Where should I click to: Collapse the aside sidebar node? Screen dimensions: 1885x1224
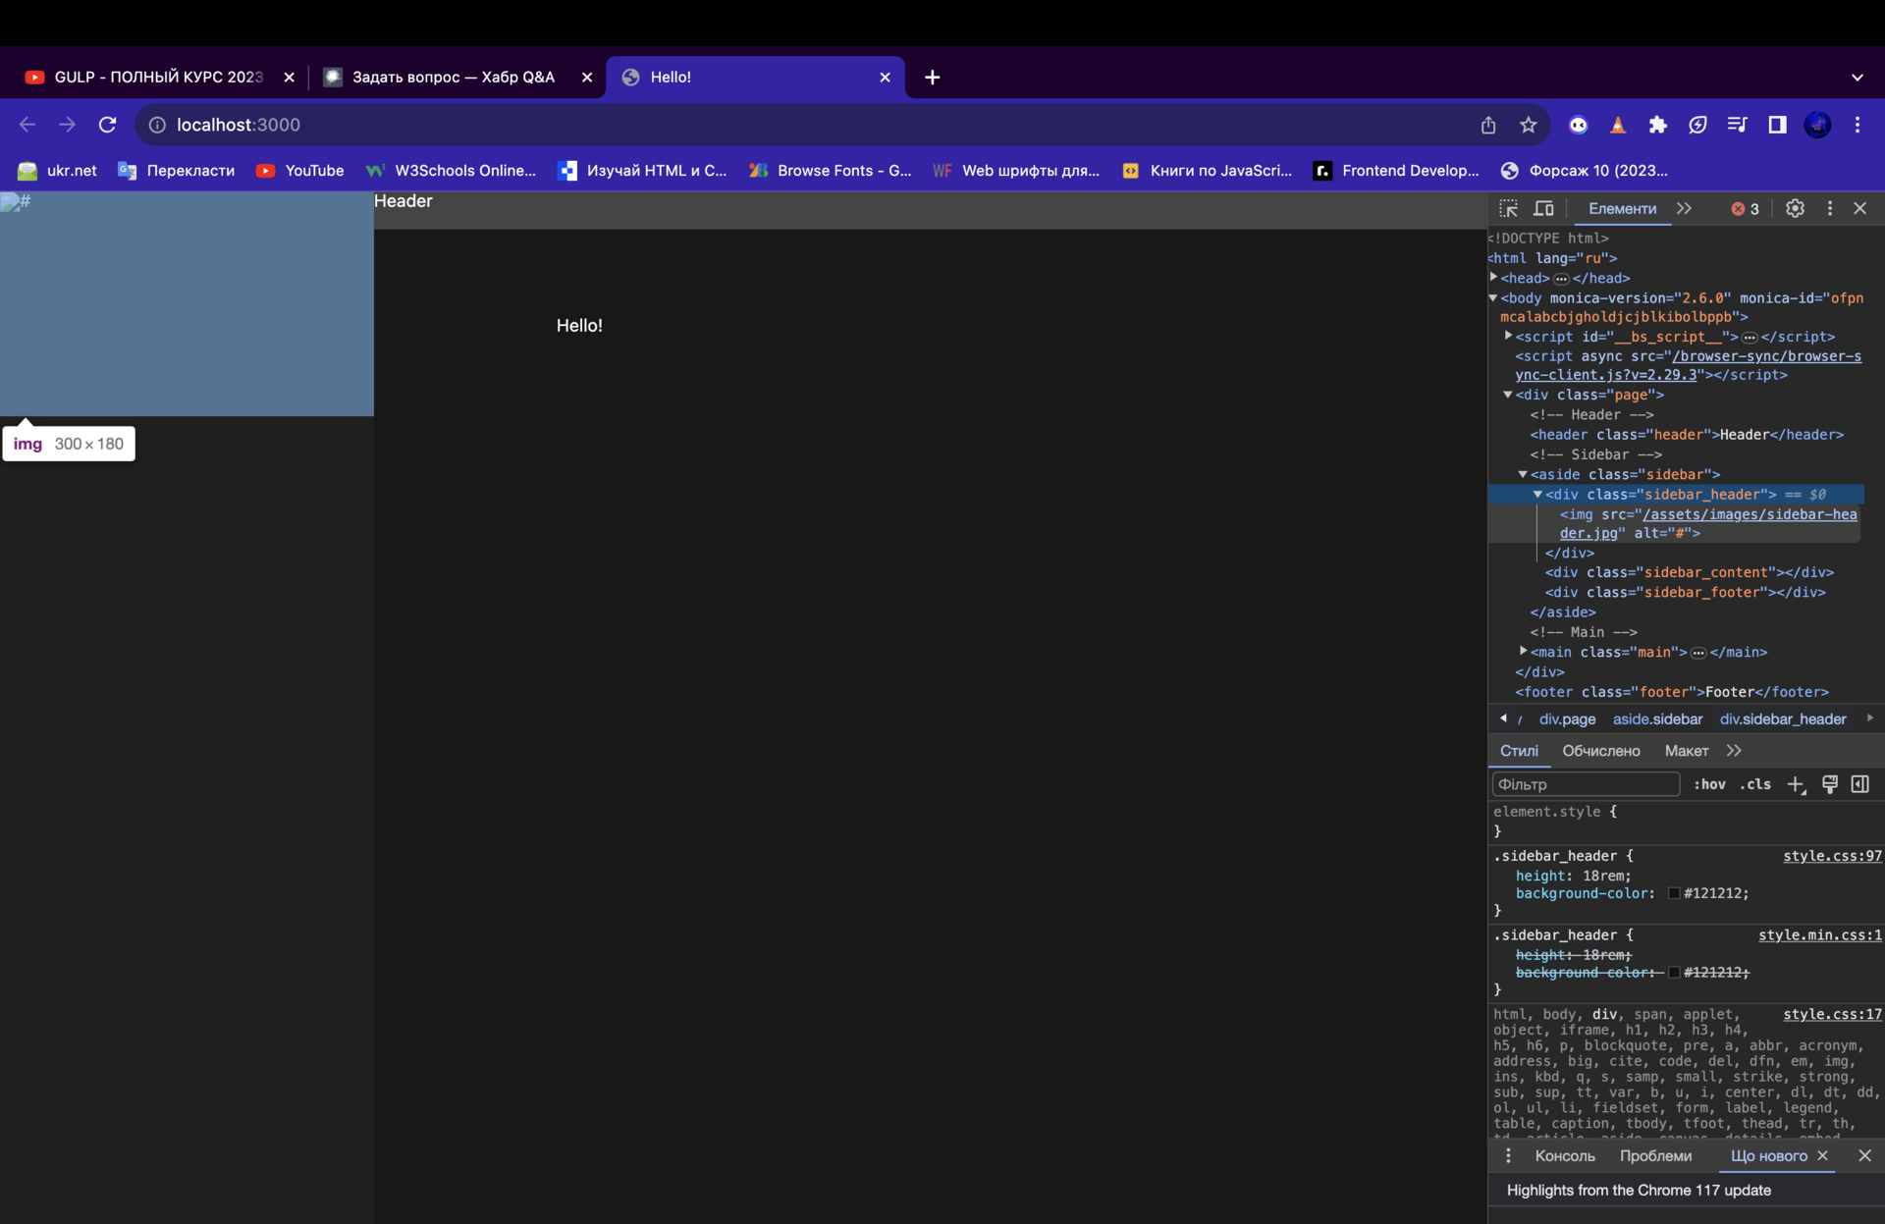click(1524, 474)
